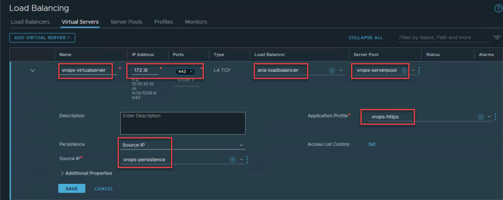Screen dimensions: 503x200
Task: Click Set for Access List Control
Action: point(372,144)
